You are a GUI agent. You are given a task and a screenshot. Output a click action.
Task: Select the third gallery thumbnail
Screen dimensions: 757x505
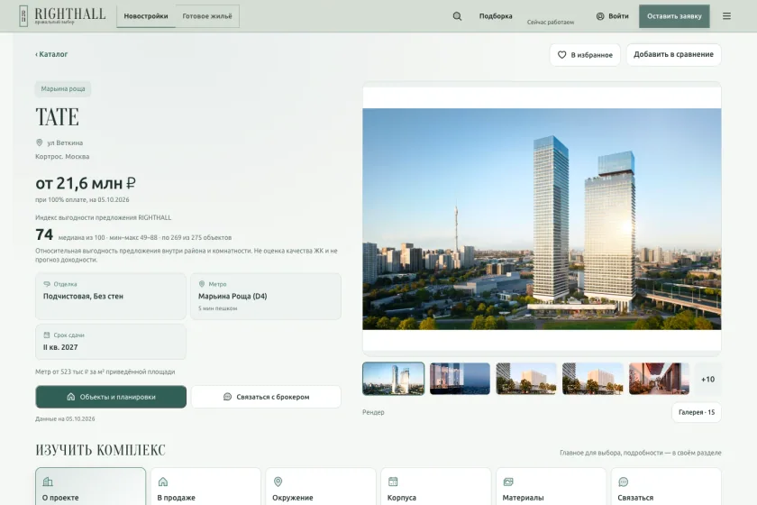pyautogui.click(x=526, y=379)
